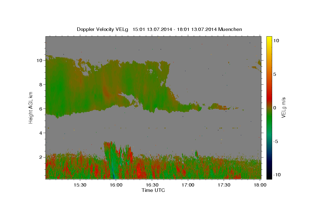Click the 16:00 time tick label
The height and width of the screenshot is (215, 323).
click(x=116, y=185)
